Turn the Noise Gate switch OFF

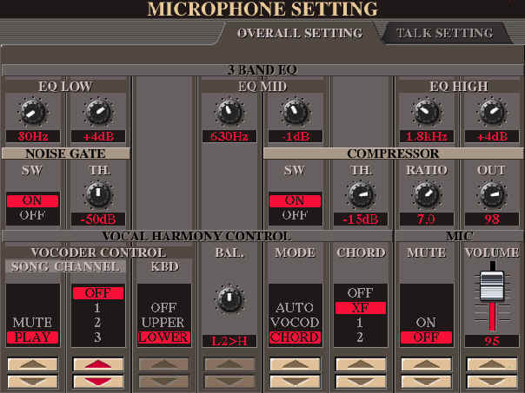point(32,215)
